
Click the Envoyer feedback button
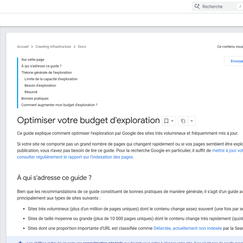[x=234, y=61]
